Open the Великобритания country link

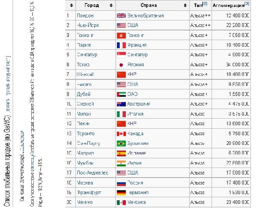tap(145, 15)
